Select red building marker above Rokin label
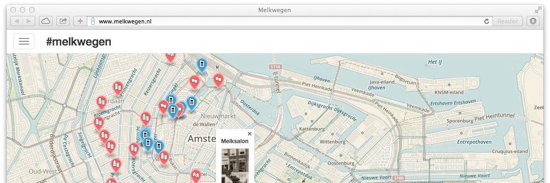This screenshot has height=183, width=550. coord(164,157)
